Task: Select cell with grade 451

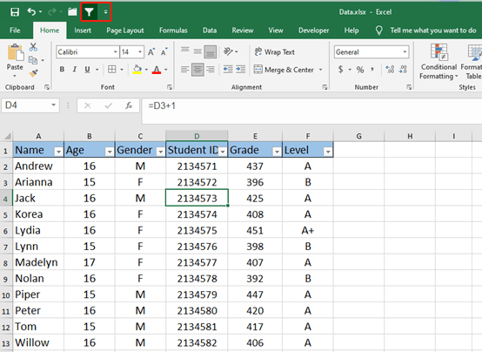Action: (x=255, y=230)
